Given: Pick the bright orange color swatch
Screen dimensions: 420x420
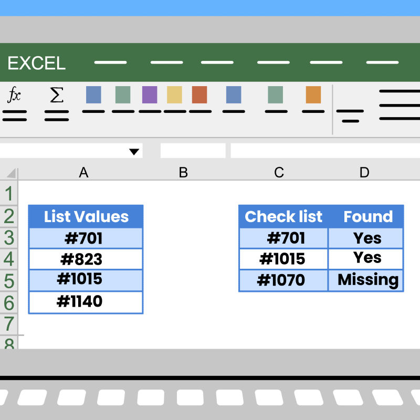Looking at the screenshot, I should tap(313, 95).
